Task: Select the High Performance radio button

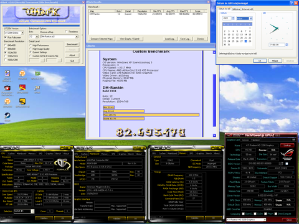Action: coord(31,45)
